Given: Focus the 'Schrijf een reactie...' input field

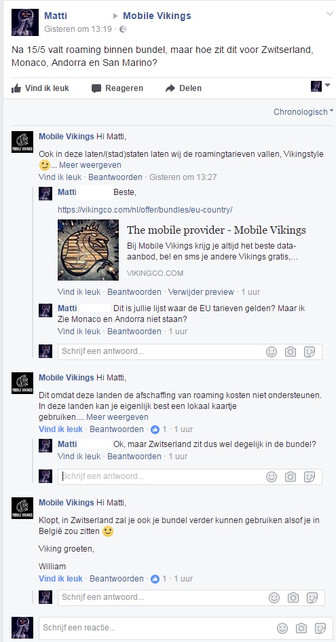Looking at the screenshot, I should click(158, 628).
